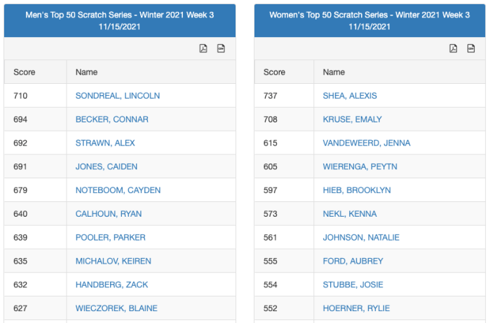The width and height of the screenshot is (490, 323).
Task: Download Women's scratch series CSV file
Action: pyautogui.click(x=471, y=48)
